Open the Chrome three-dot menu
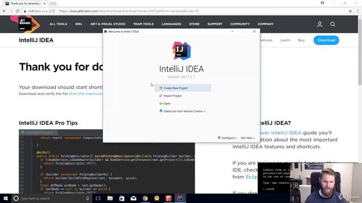Viewport: 362px width, 203px height. (x=358, y=11)
